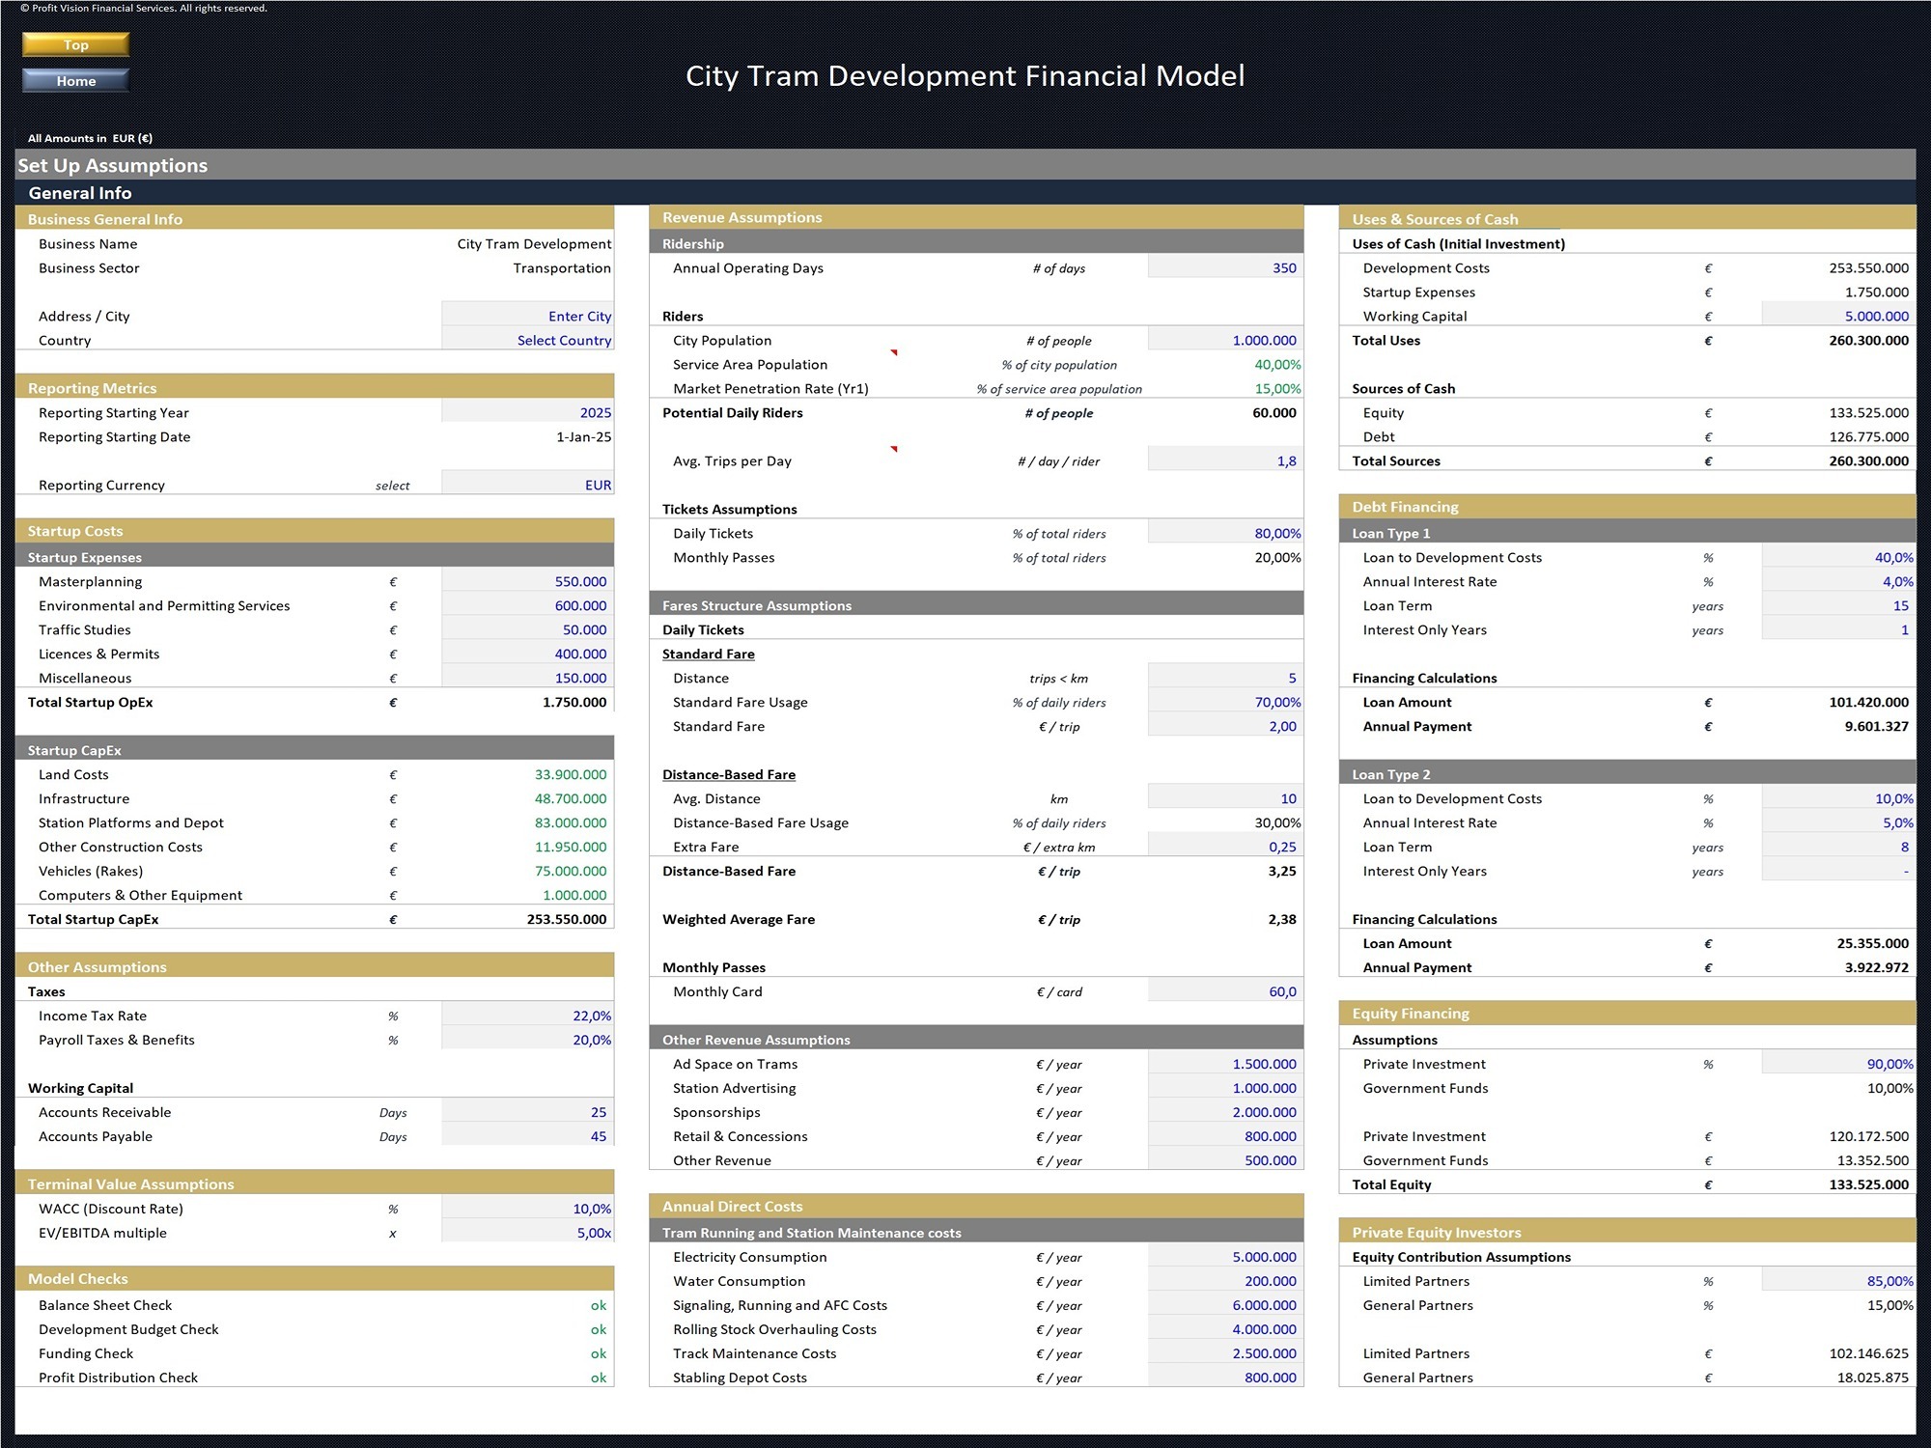The image size is (1931, 1448).
Task: Click the Top navigation button
Action: click(x=74, y=44)
